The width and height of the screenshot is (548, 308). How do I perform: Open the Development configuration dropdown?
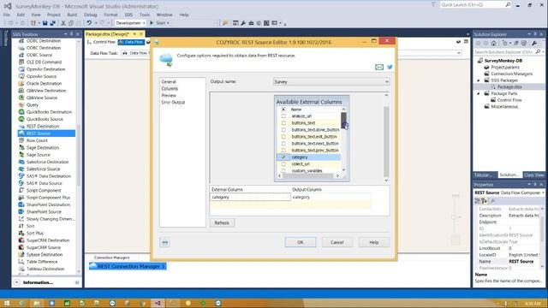click(x=130, y=23)
